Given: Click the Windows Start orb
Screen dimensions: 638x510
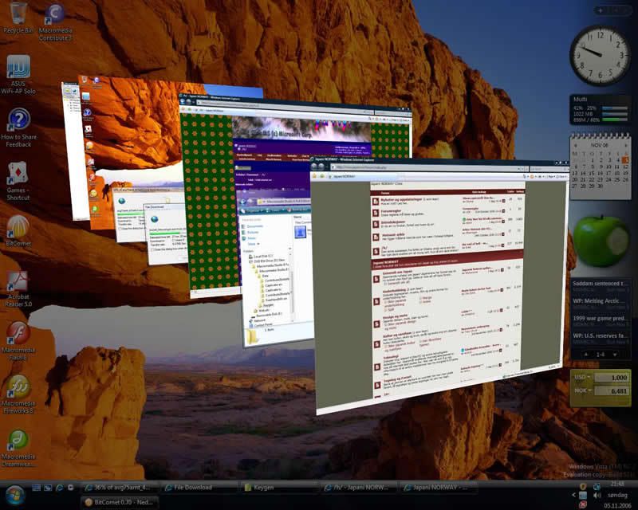Looking at the screenshot, I should [15, 495].
